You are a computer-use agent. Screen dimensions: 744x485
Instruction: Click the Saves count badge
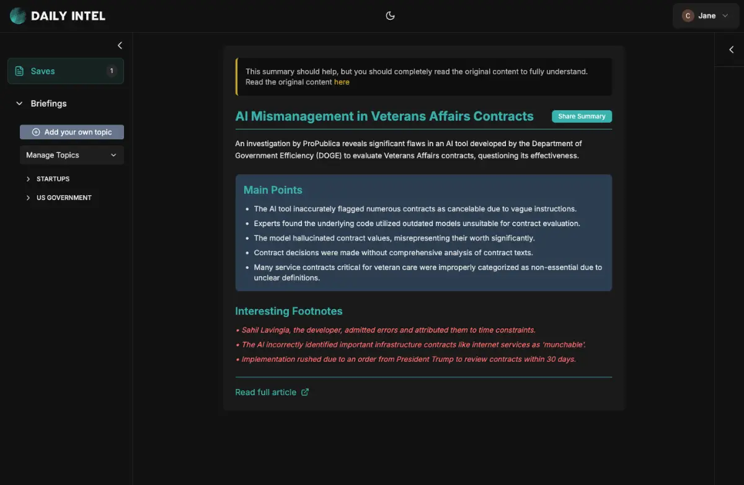point(112,71)
